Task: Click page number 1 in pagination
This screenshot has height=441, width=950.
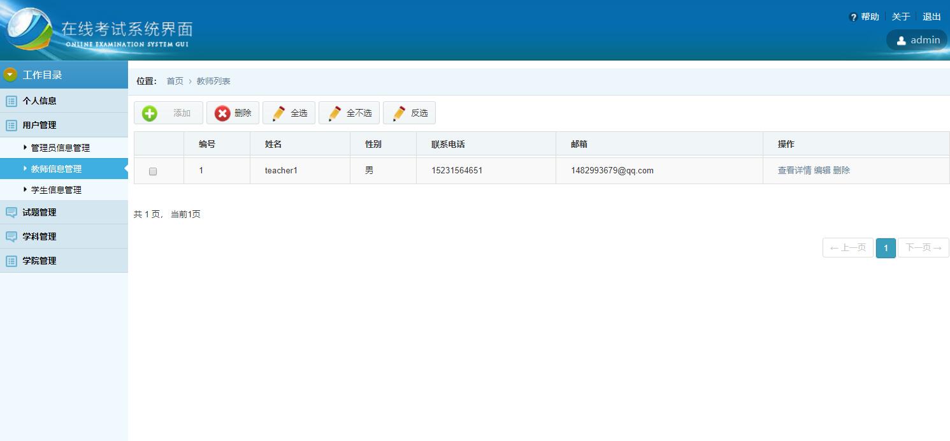Action: point(886,248)
